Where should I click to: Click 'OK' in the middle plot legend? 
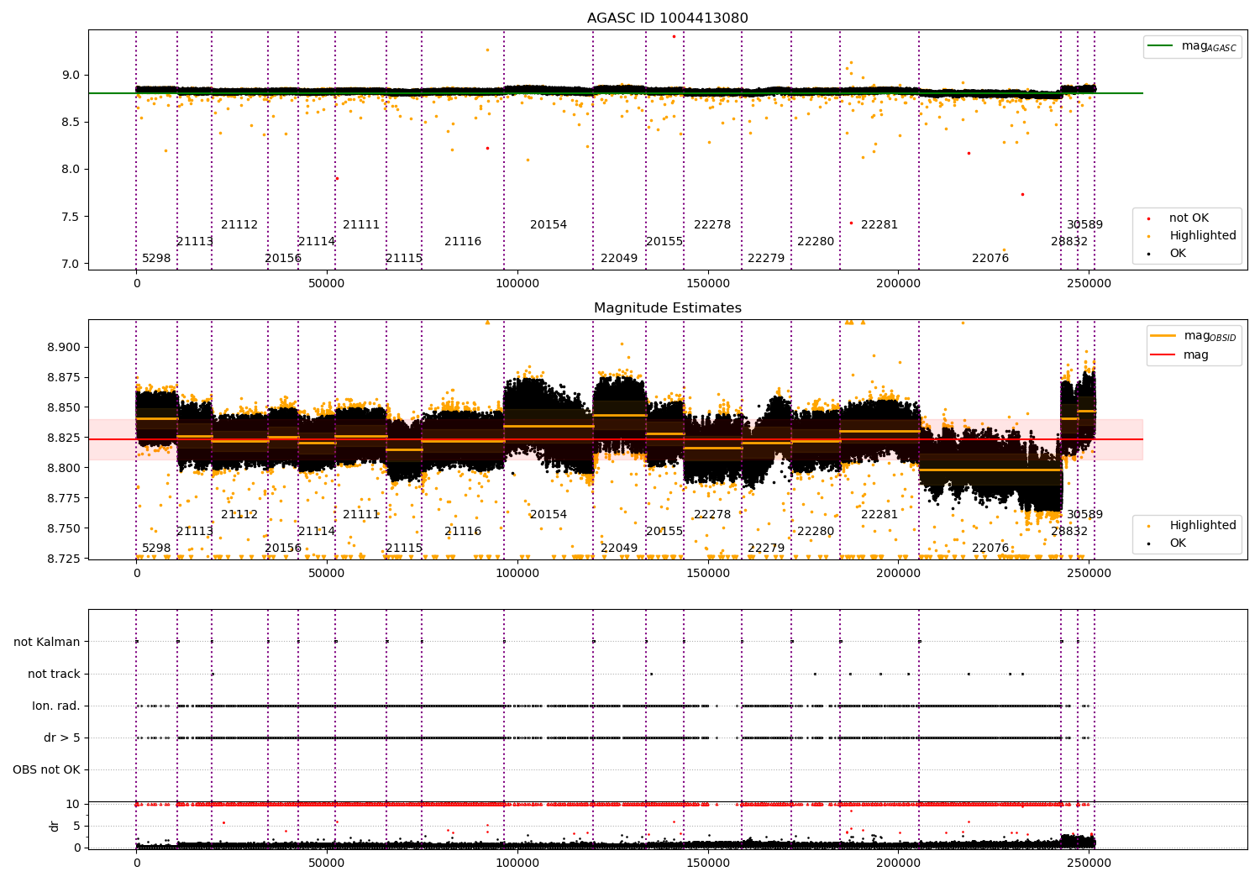point(1178,543)
